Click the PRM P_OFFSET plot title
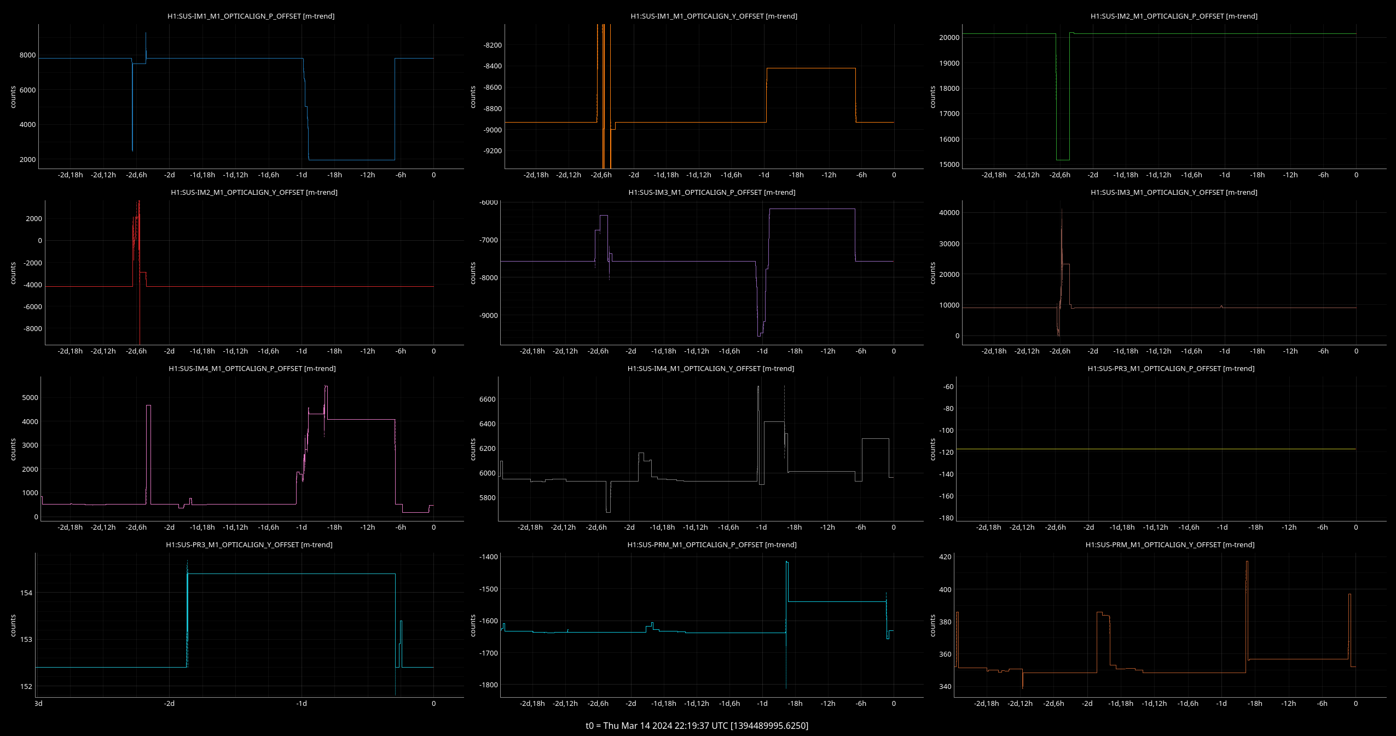1396x736 pixels. tap(711, 545)
